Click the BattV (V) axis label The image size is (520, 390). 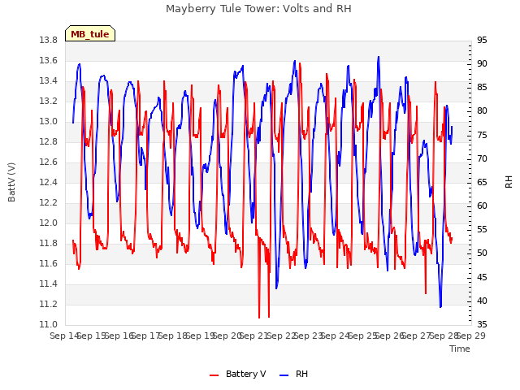11,182
